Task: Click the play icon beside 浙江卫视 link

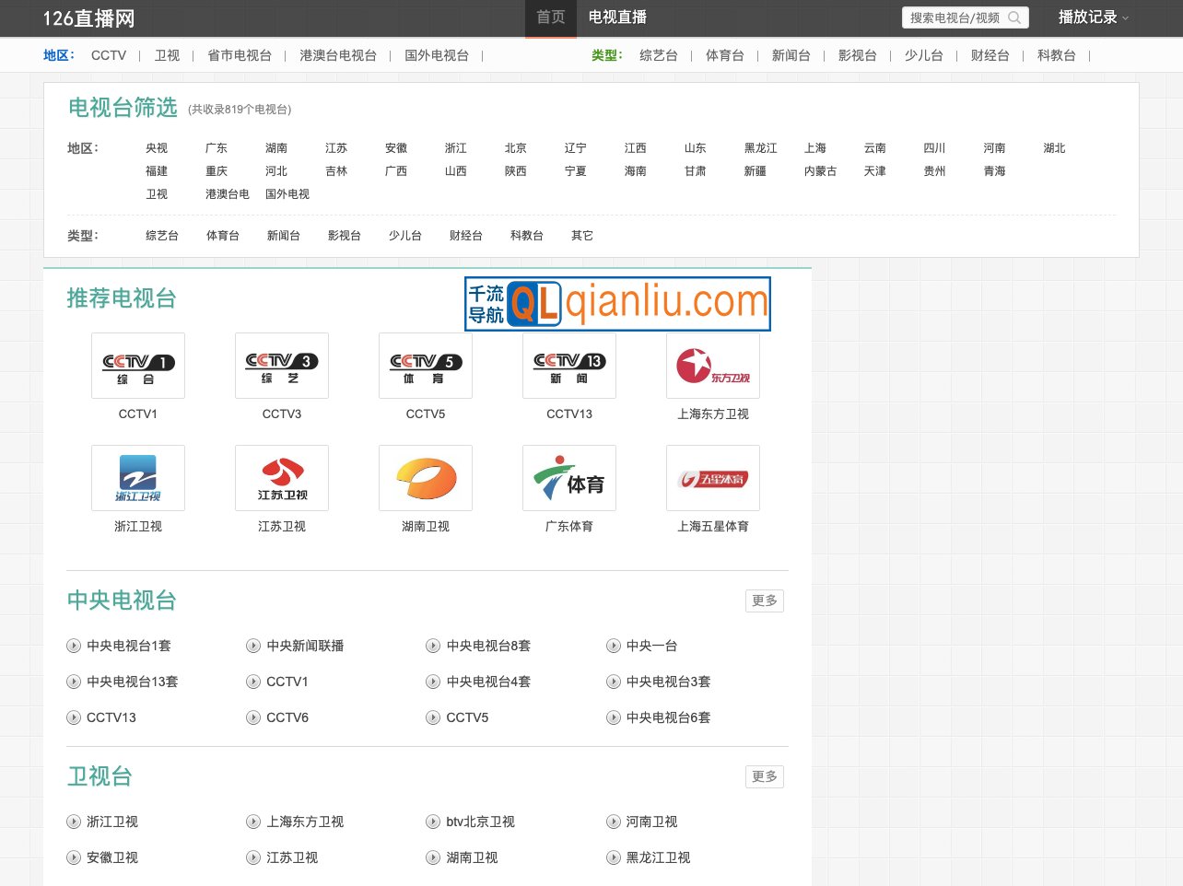Action: [x=74, y=822]
